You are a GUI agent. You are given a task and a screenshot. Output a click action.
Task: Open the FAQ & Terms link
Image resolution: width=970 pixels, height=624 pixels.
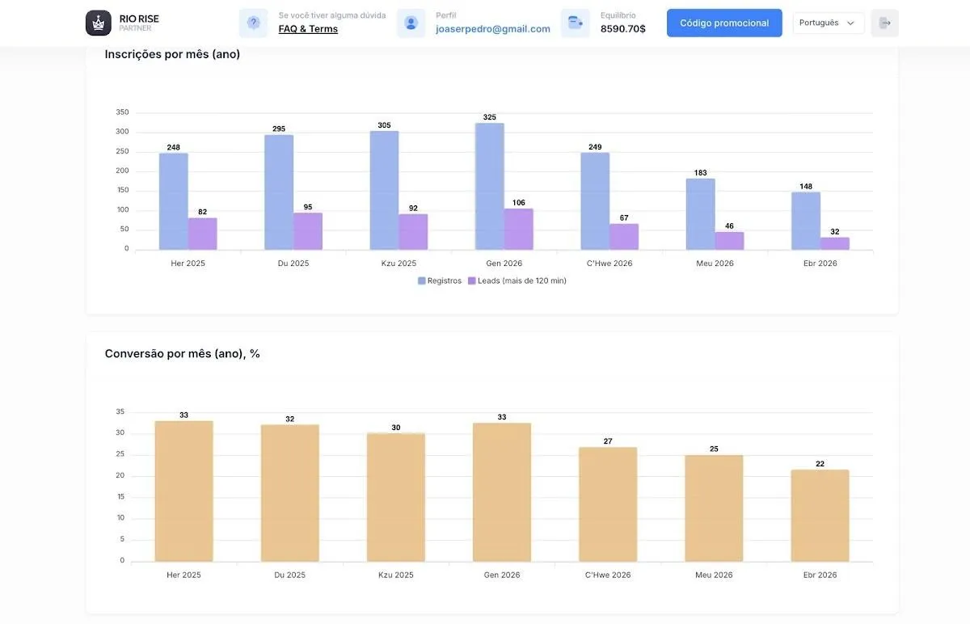click(308, 29)
